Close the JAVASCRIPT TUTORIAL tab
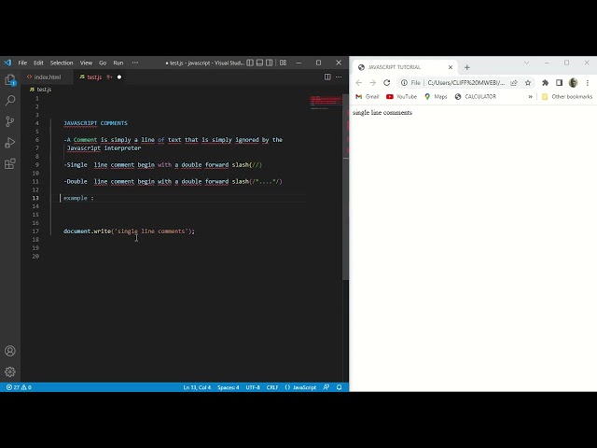The width and height of the screenshot is (597, 448). [451, 67]
